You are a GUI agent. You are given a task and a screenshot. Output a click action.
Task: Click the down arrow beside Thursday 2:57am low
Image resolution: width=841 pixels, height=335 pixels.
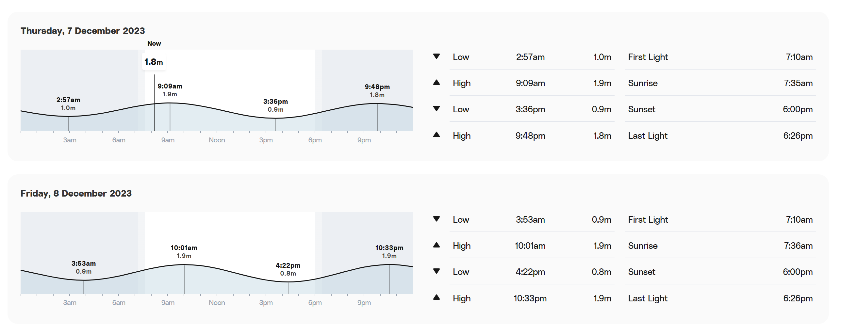click(x=436, y=56)
